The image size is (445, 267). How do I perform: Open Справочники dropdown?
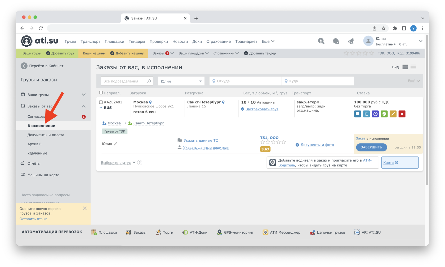[226, 53]
